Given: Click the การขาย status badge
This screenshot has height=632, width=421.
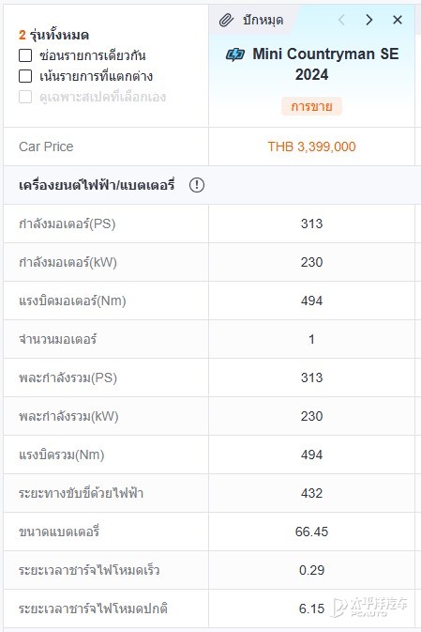Looking at the screenshot, I should point(311,106).
